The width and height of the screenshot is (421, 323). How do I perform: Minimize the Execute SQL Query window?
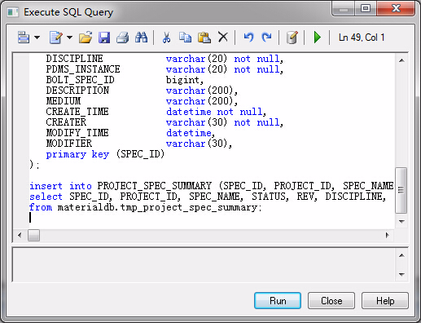tap(344, 9)
